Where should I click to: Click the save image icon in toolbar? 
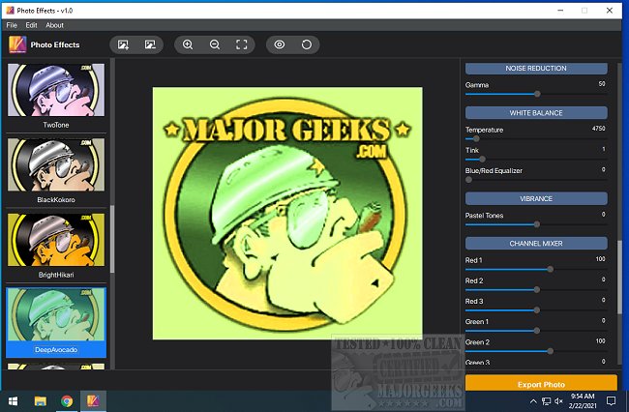point(149,44)
